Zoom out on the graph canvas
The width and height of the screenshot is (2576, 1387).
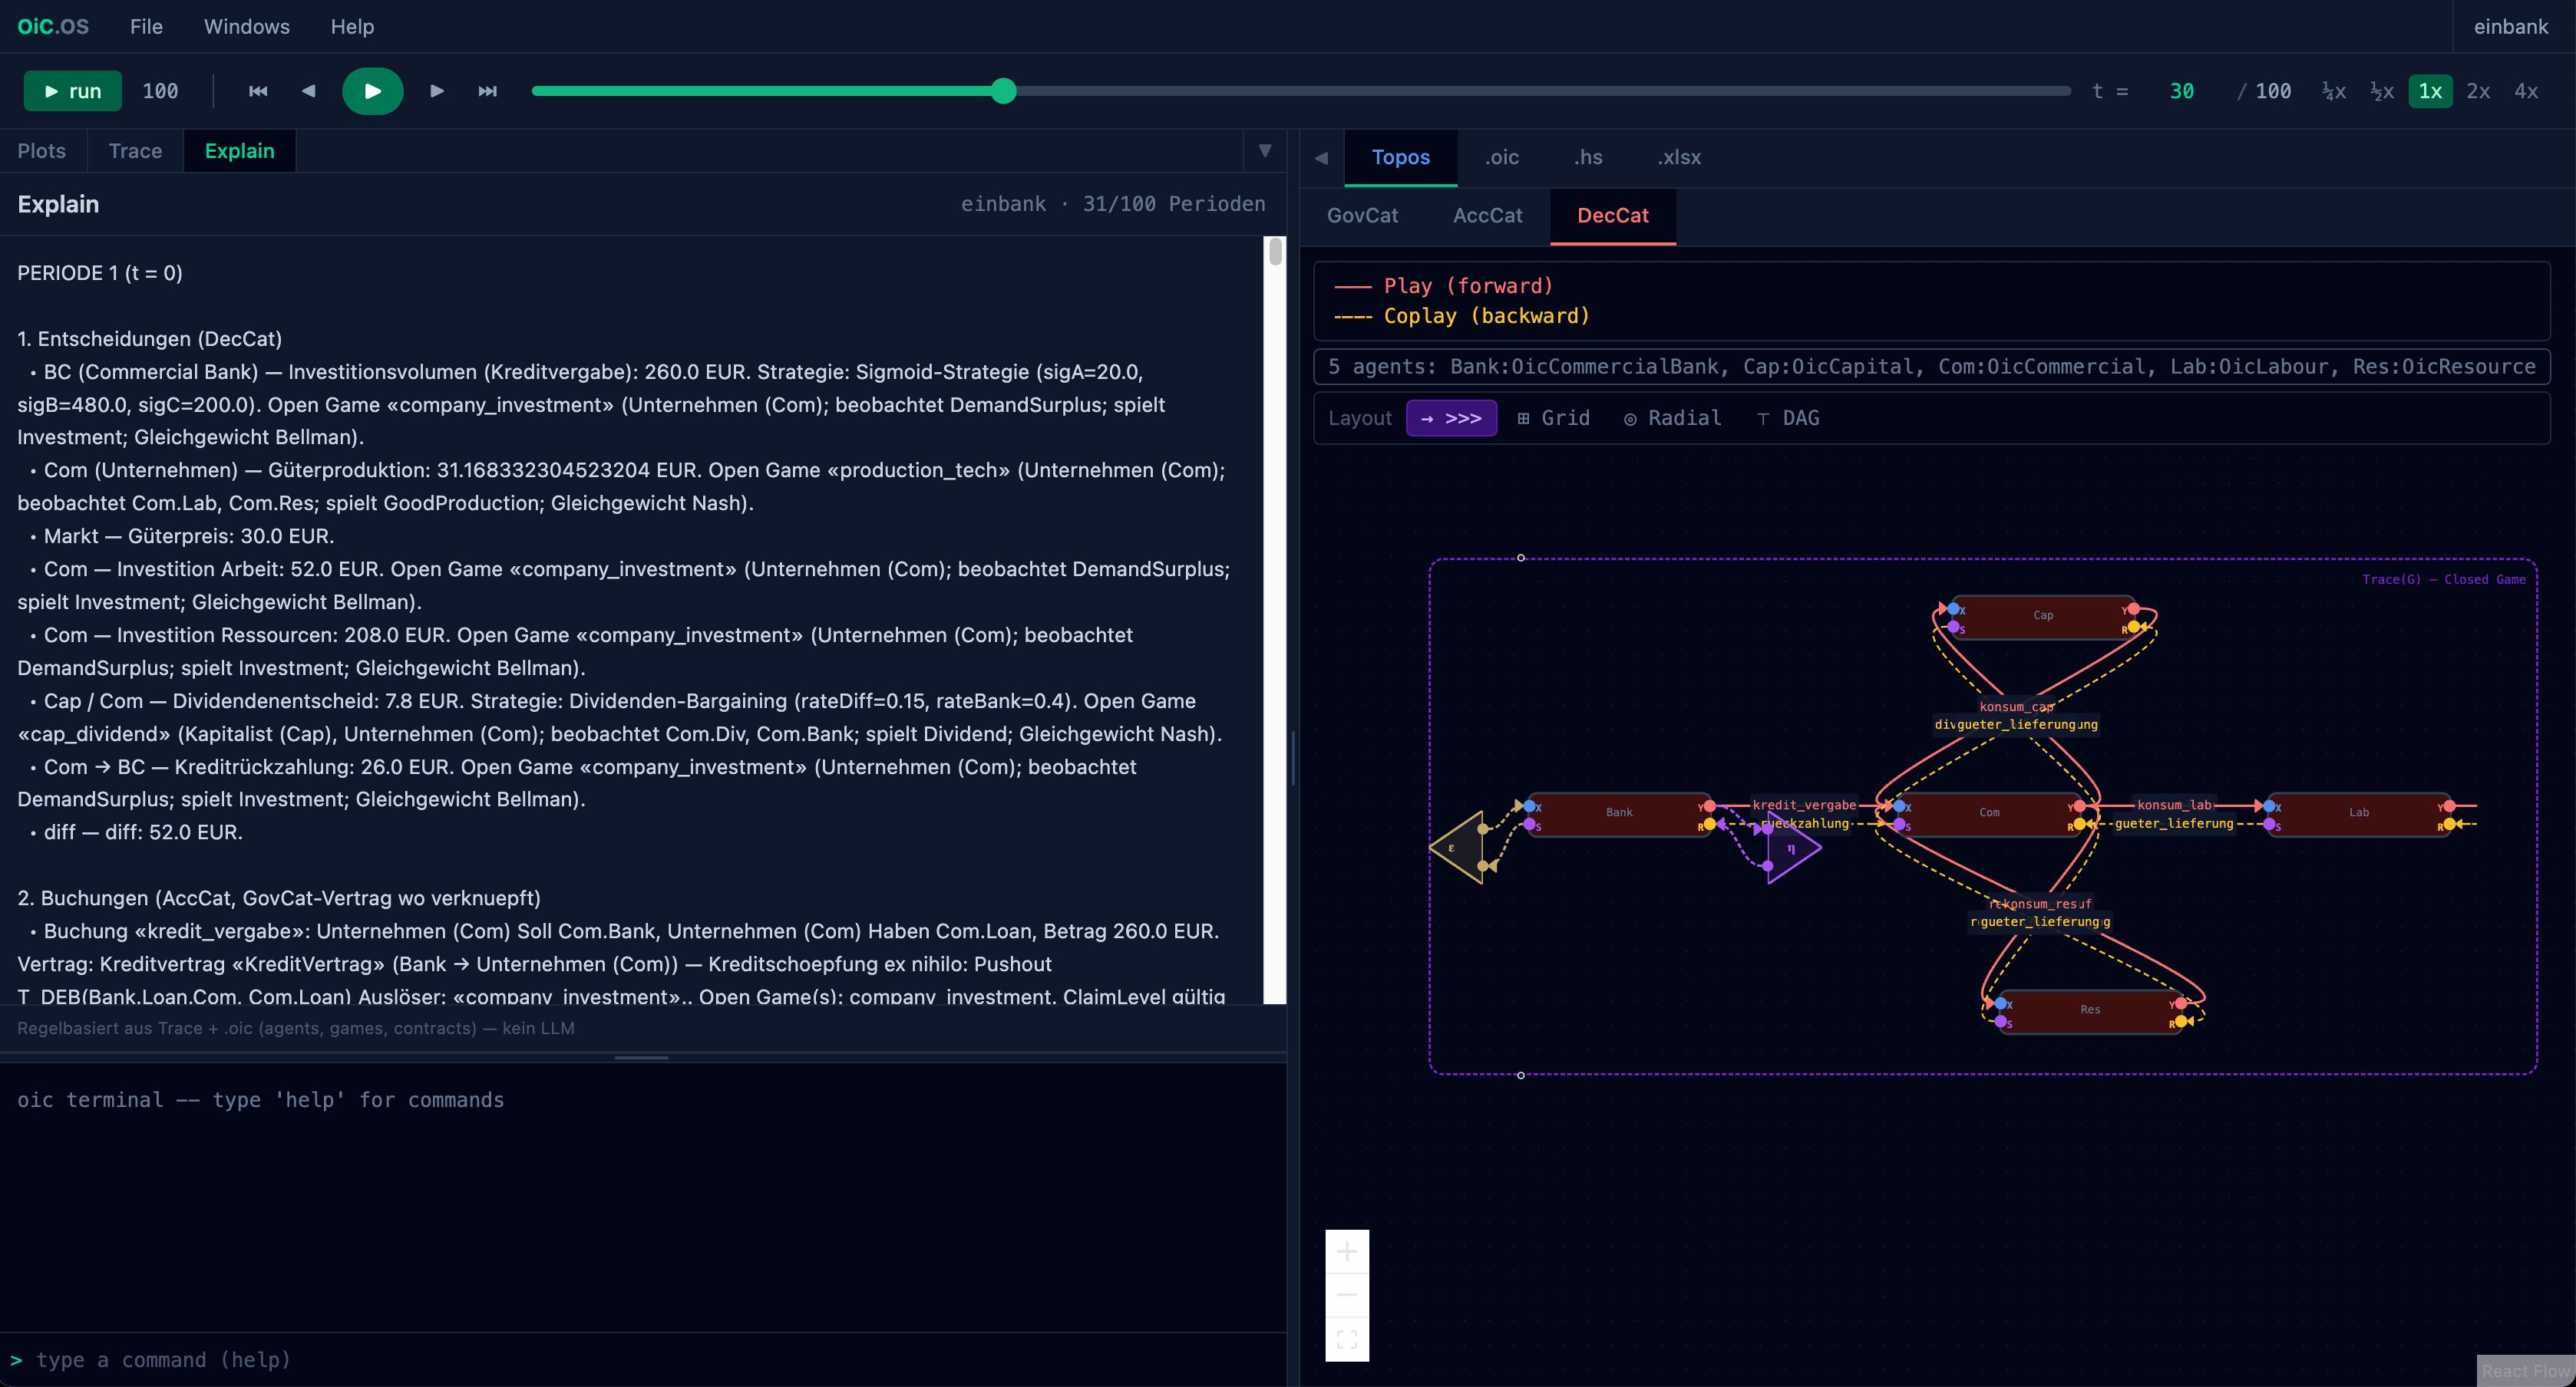click(1347, 1295)
